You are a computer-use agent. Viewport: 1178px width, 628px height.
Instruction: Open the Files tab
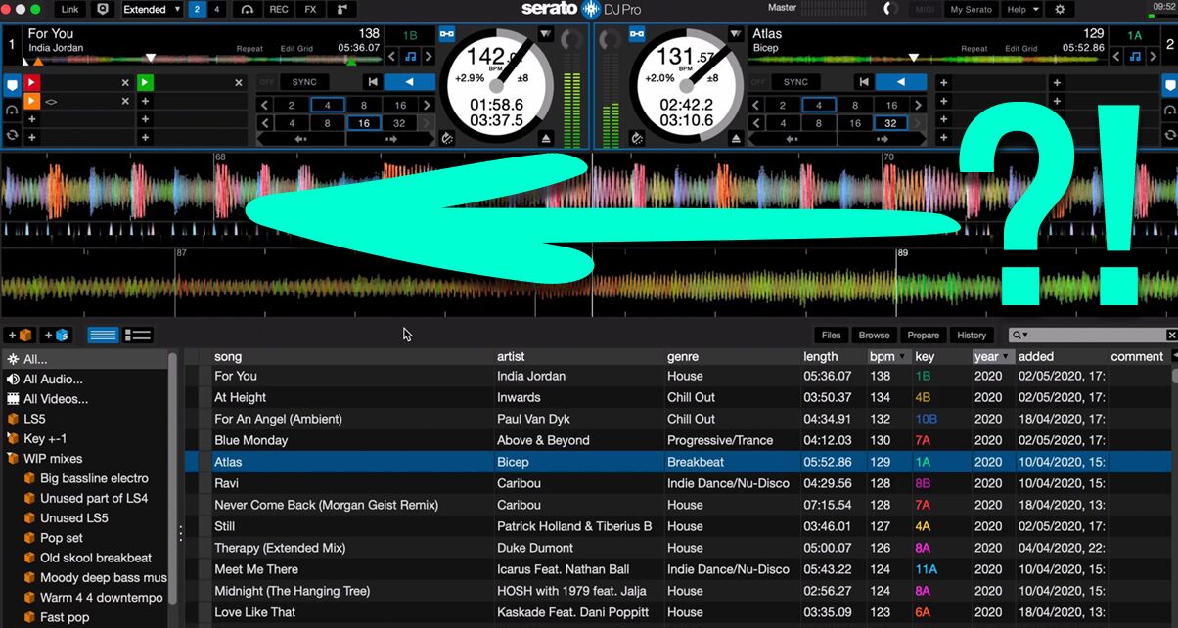tap(831, 335)
